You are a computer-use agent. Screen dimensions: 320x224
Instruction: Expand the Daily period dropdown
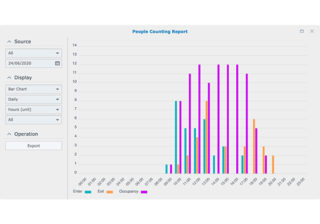pyautogui.click(x=34, y=99)
